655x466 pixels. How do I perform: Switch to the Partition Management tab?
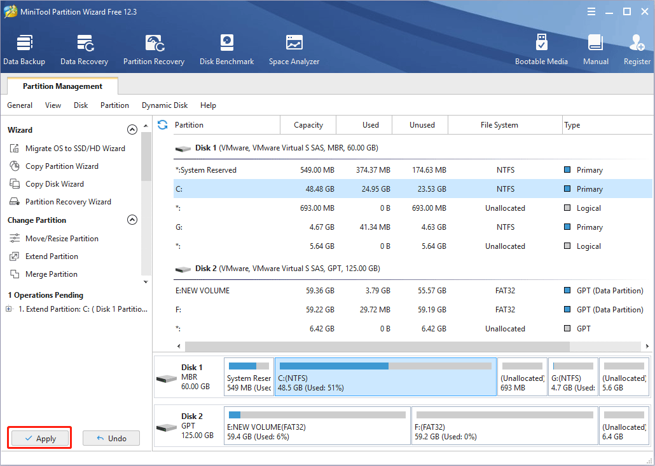[62, 86]
